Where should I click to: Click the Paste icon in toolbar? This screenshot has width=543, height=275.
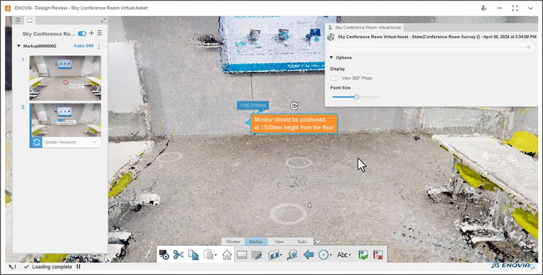tap(208, 255)
